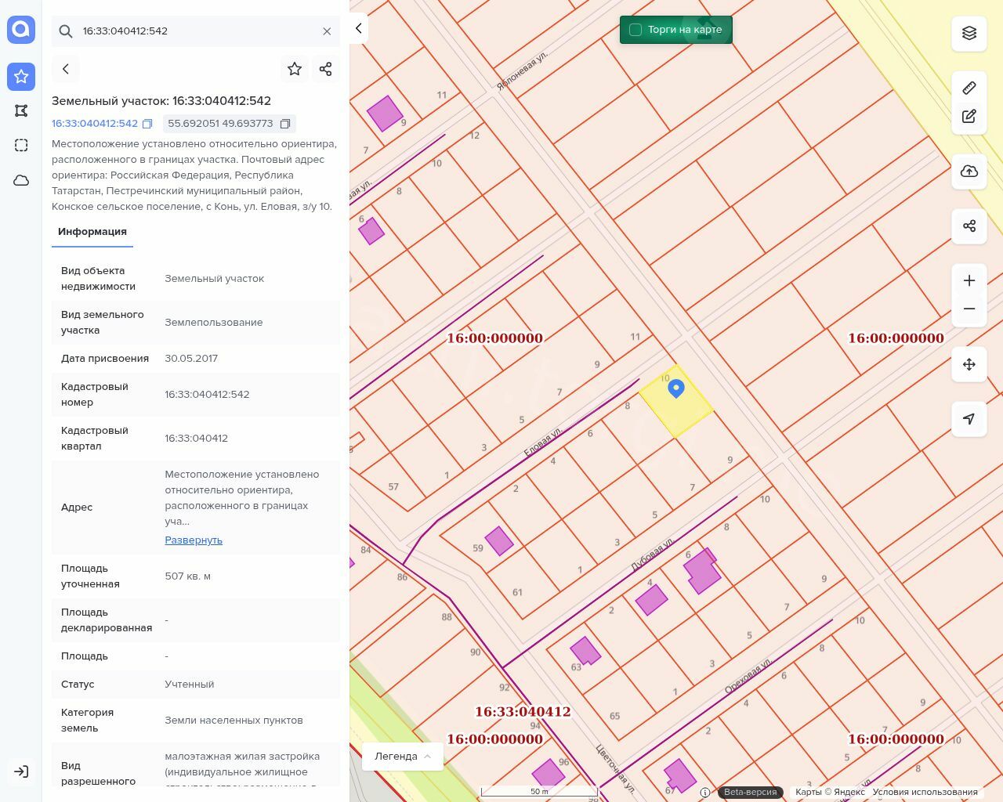The width and height of the screenshot is (1003, 802).
Task: Click the geolocation arrow icon
Action: [969, 419]
